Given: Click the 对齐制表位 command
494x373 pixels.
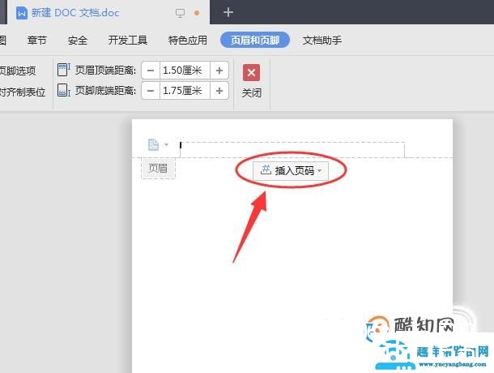Looking at the screenshot, I should pos(23,92).
